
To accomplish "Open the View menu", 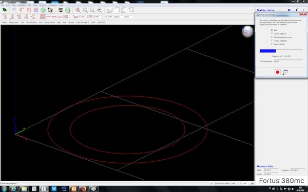I will click(x=14, y=5).
